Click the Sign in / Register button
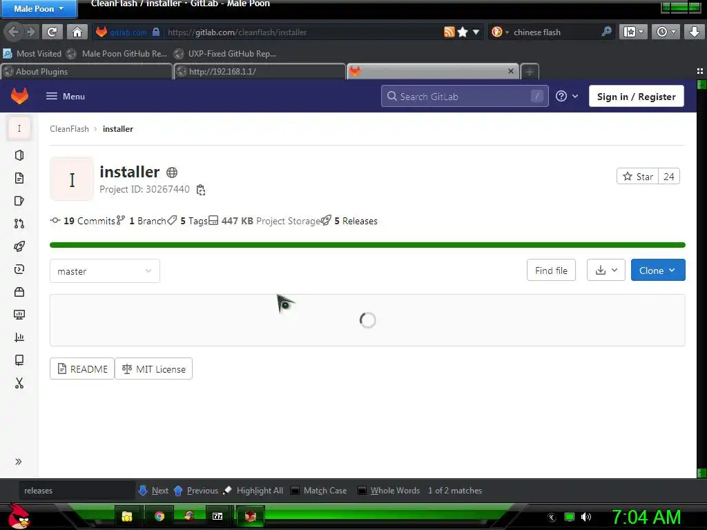 point(636,97)
